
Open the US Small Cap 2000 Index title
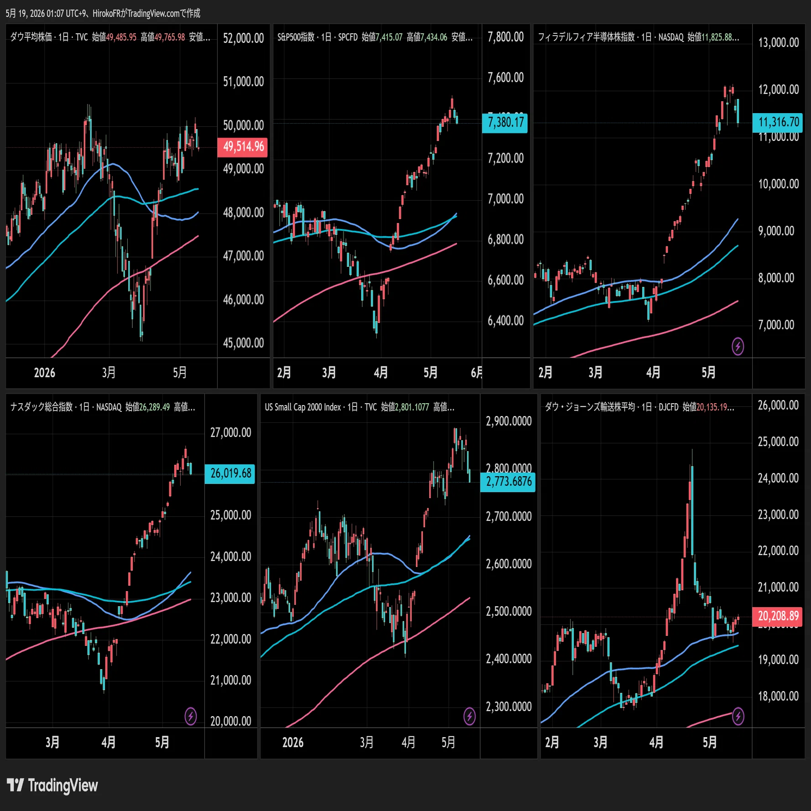click(303, 407)
